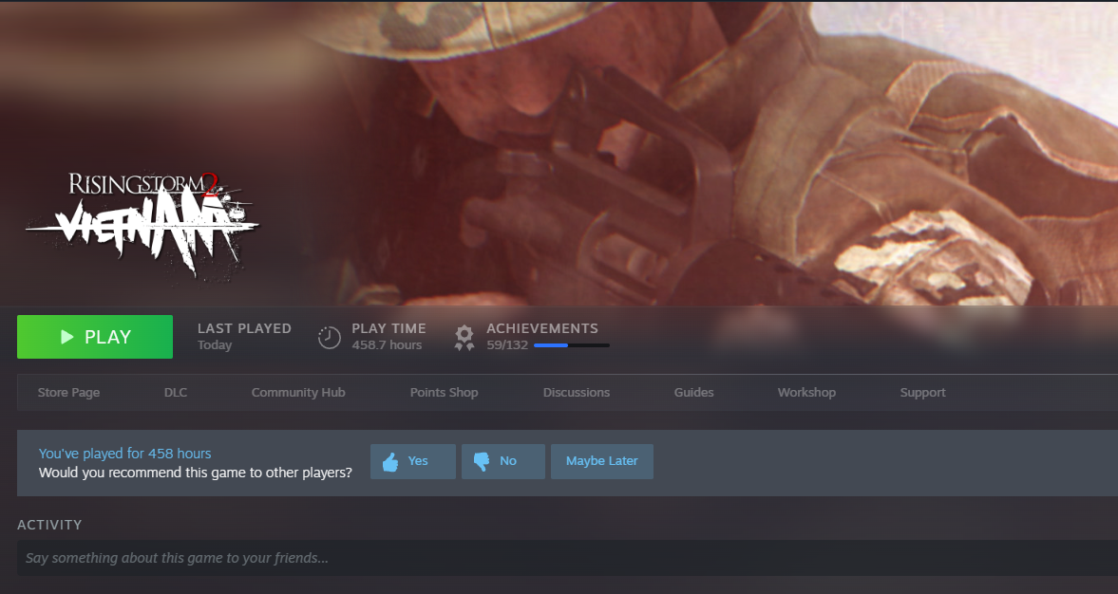Choose Maybe Later for the review
The width and height of the screenshot is (1118, 594).
(602, 461)
